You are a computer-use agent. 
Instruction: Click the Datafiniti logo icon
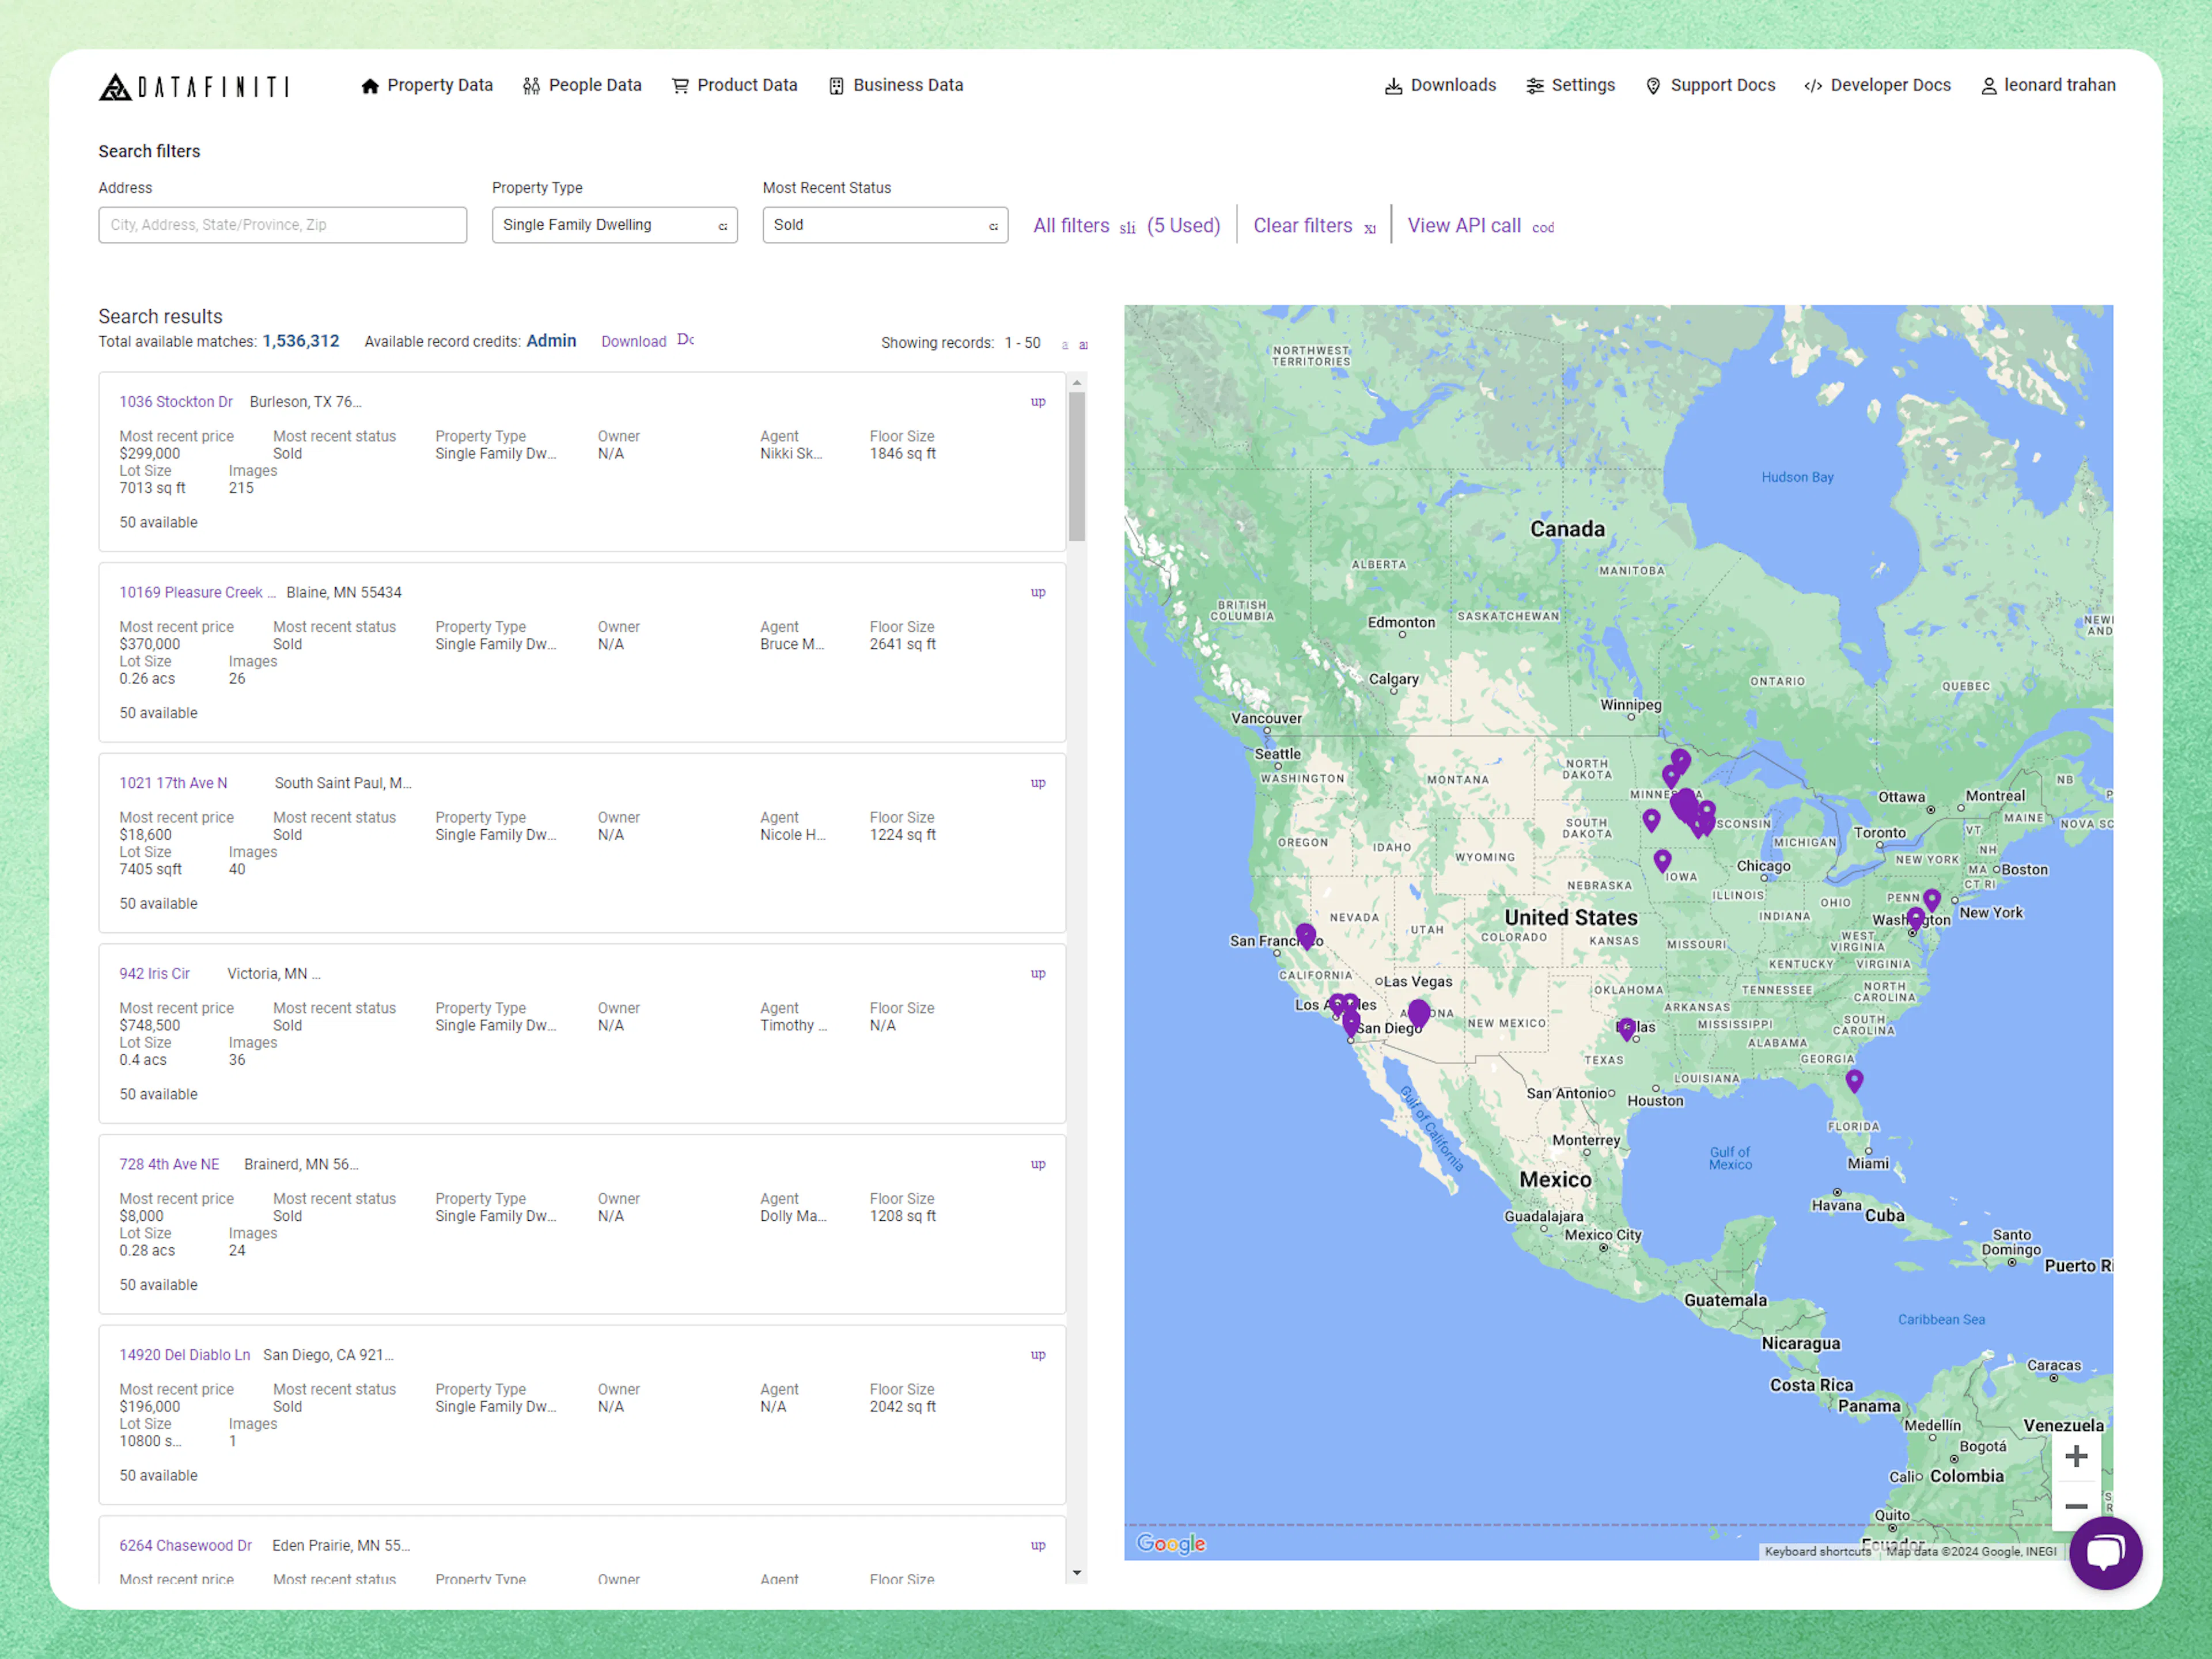click(117, 87)
